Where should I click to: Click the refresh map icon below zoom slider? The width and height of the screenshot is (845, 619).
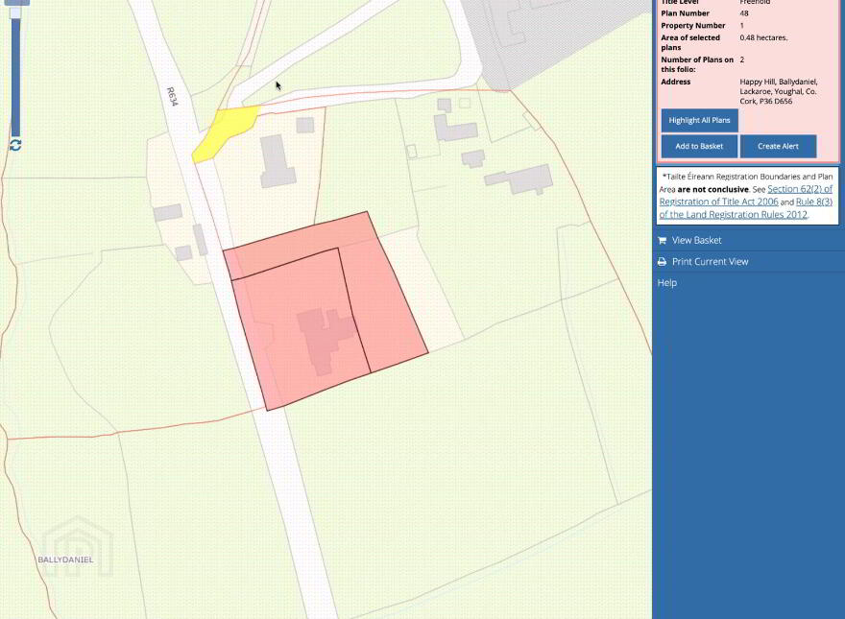pyautogui.click(x=15, y=145)
